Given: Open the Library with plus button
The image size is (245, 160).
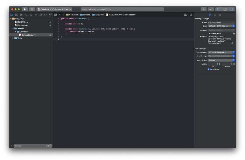Looking at the screenshot, I should coord(204,9).
